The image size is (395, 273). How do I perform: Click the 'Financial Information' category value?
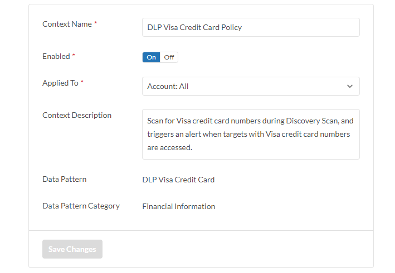coord(179,206)
